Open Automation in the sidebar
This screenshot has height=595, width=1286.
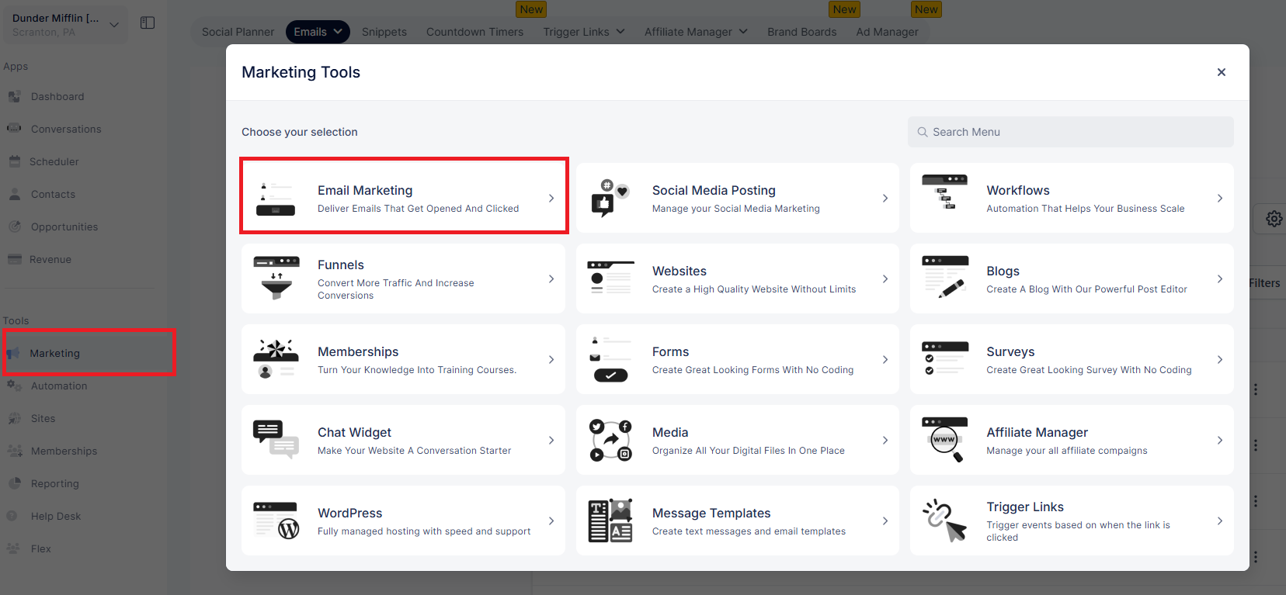click(x=59, y=386)
